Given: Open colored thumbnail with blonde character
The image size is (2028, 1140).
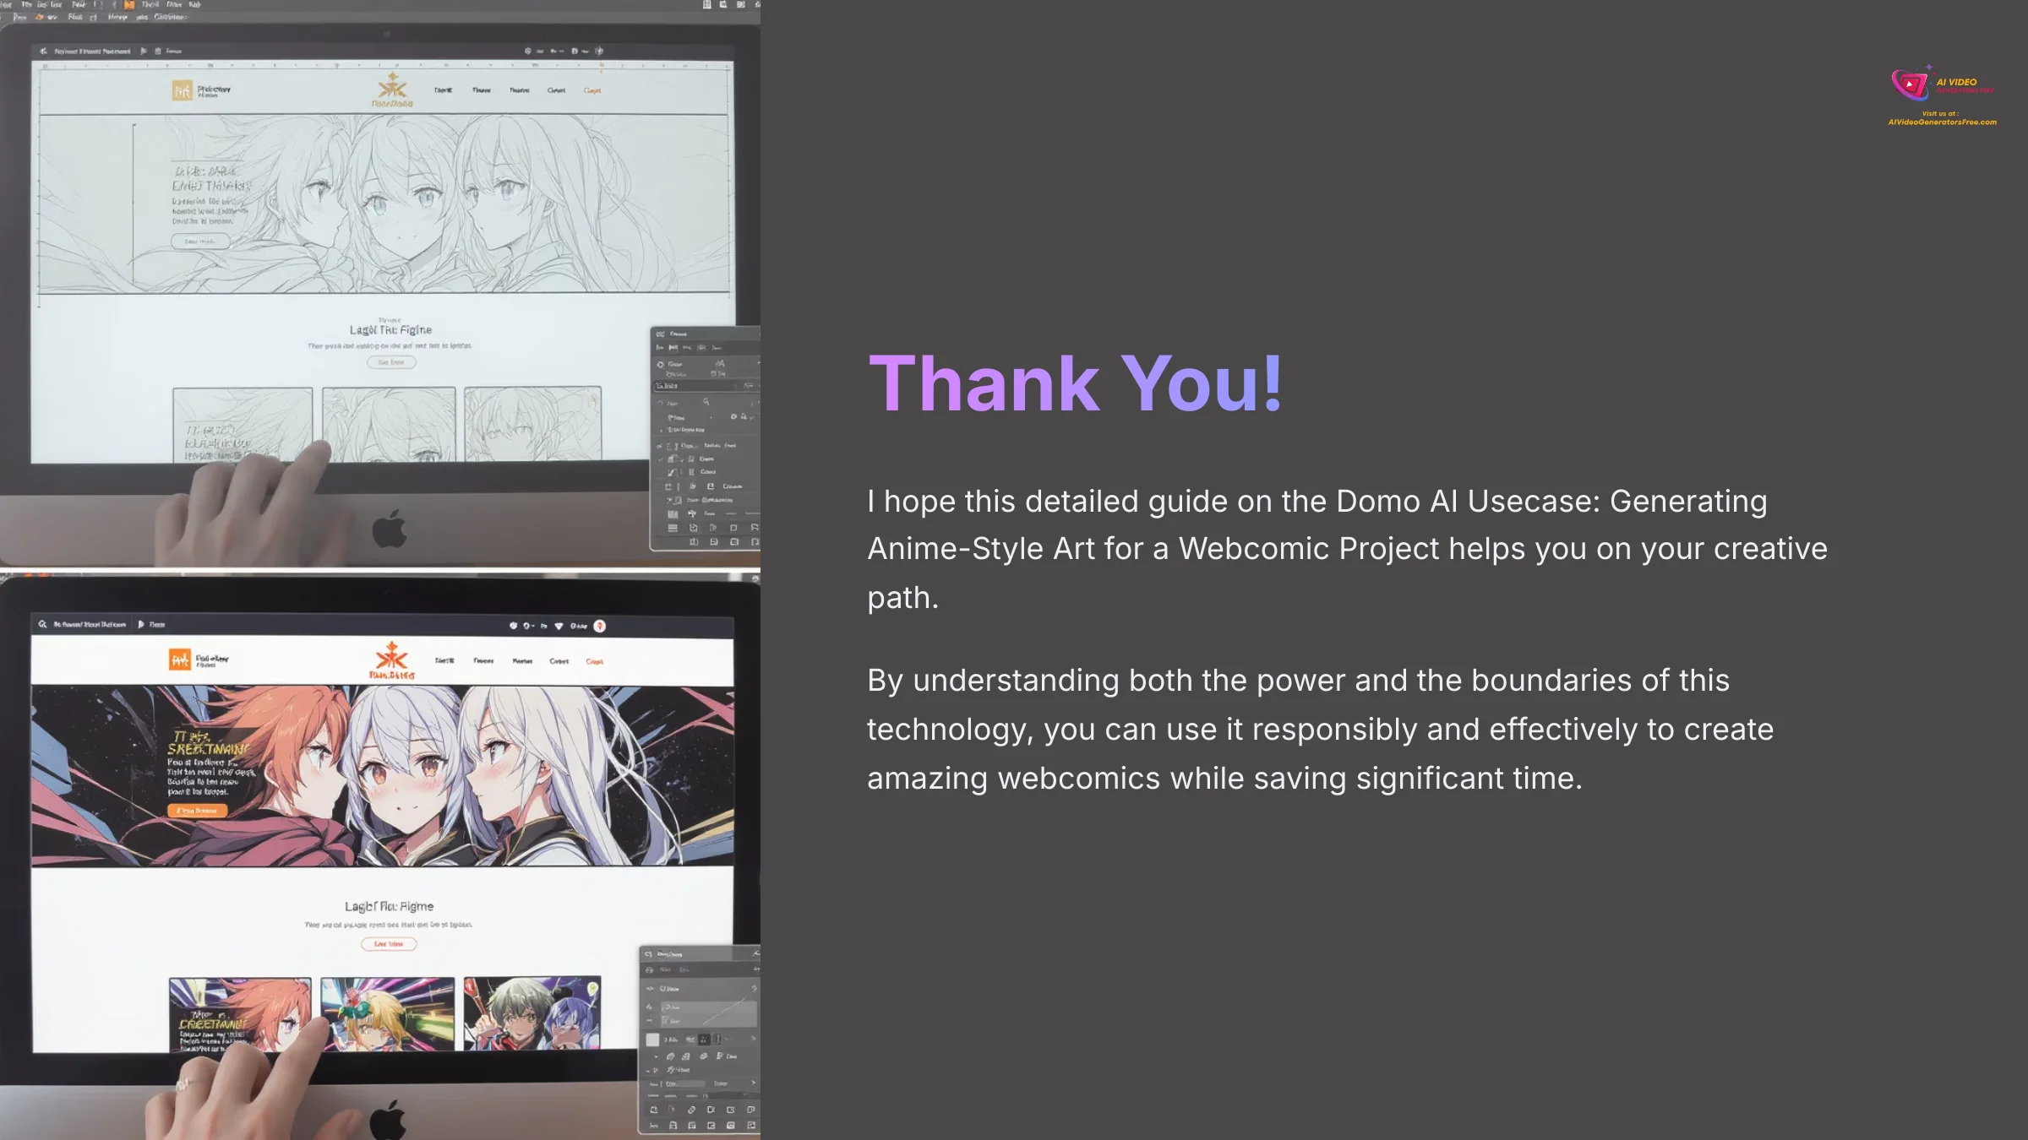Looking at the screenshot, I should (388, 1013).
